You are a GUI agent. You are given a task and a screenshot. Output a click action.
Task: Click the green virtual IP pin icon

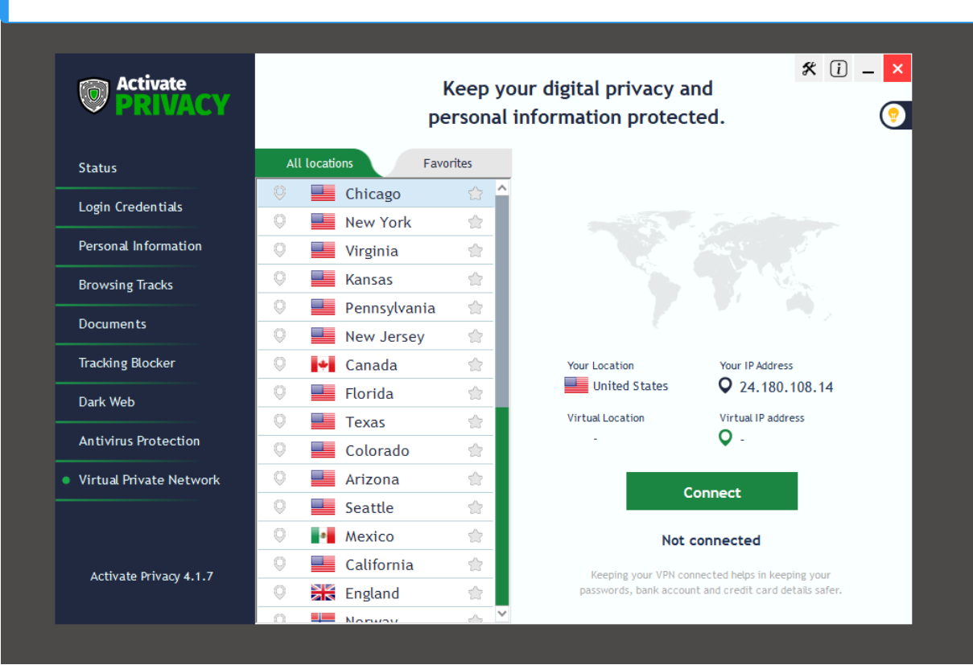pos(726,438)
